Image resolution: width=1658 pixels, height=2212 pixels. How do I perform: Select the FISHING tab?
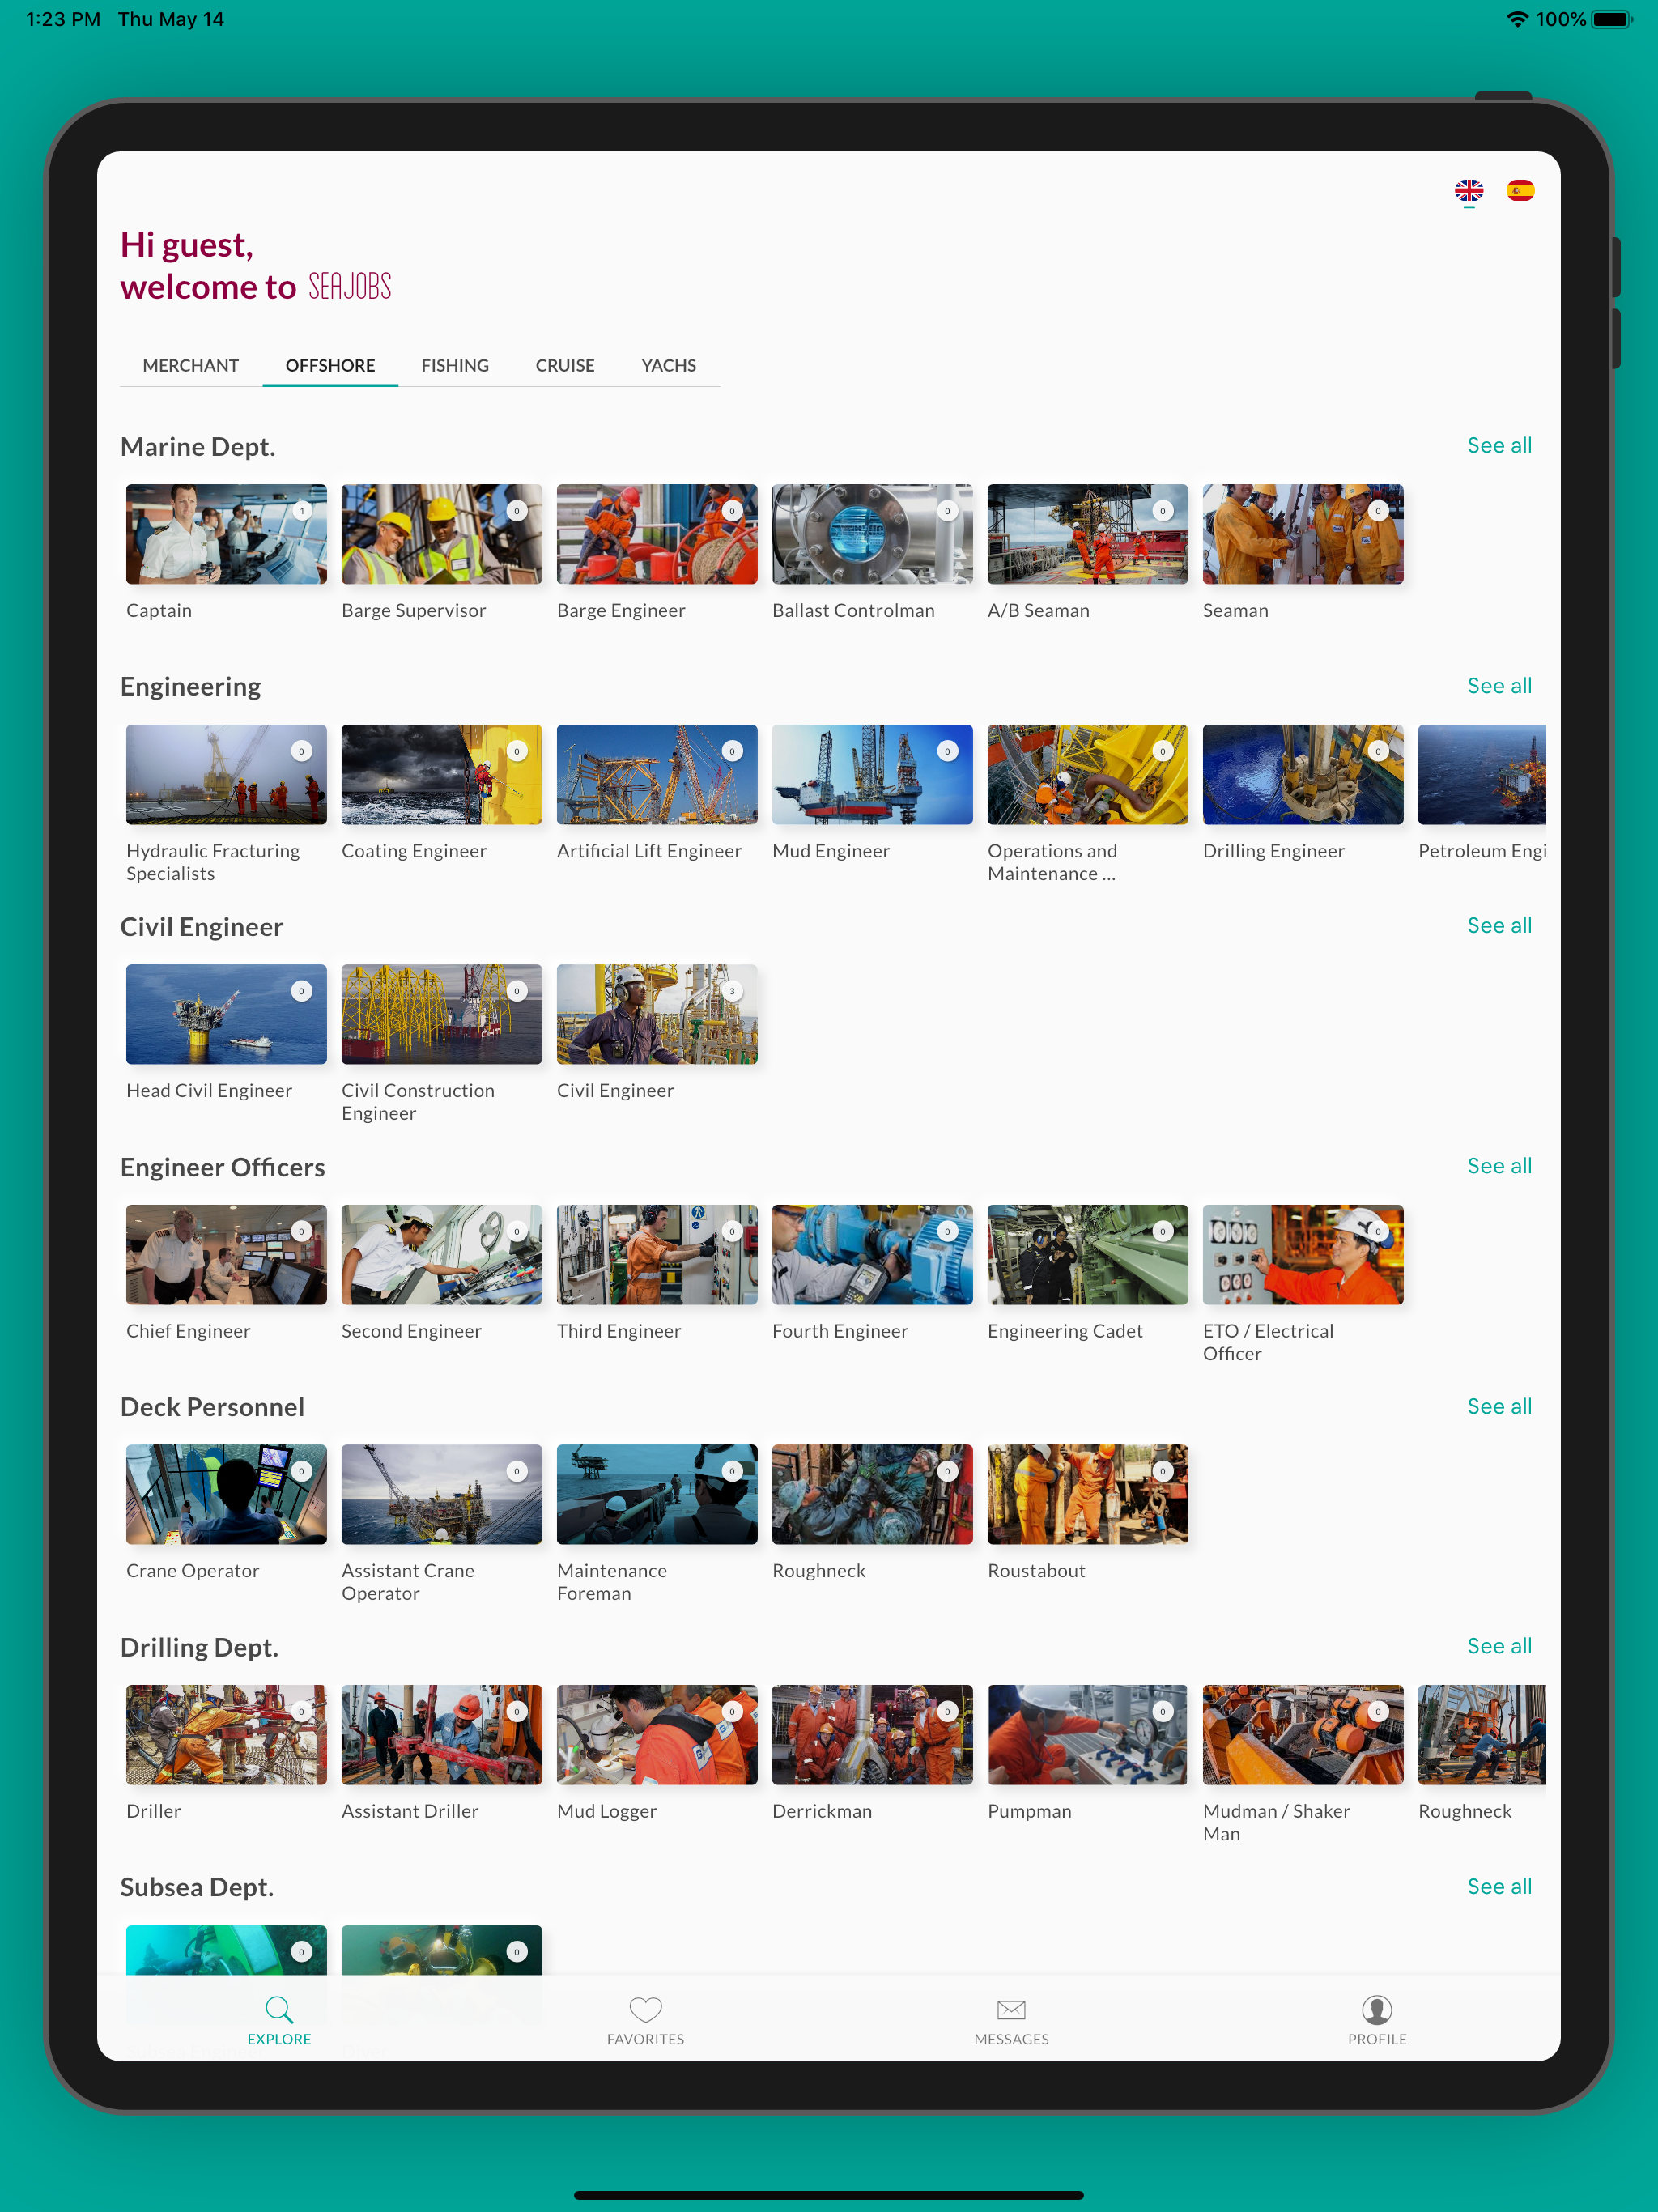(455, 365)
